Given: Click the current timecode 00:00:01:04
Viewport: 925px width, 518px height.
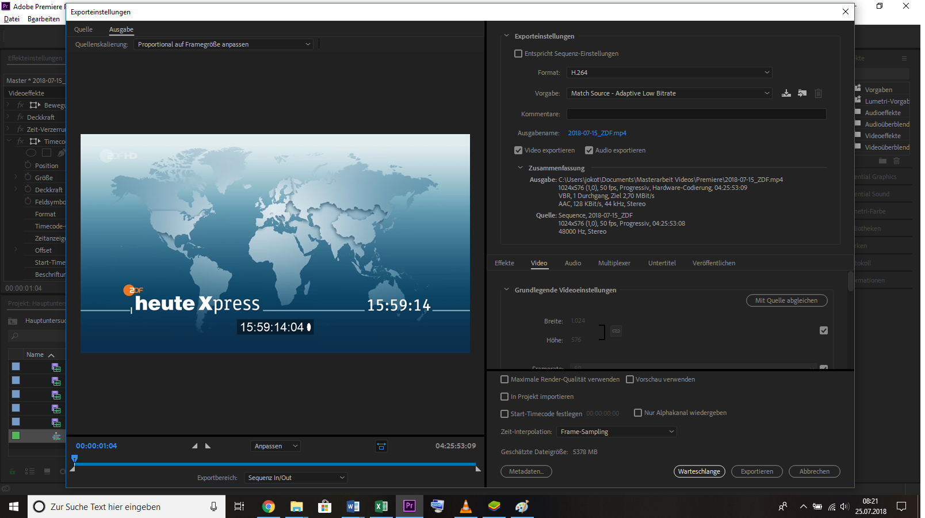Looking at the screenshot, I should coord(96,446).
